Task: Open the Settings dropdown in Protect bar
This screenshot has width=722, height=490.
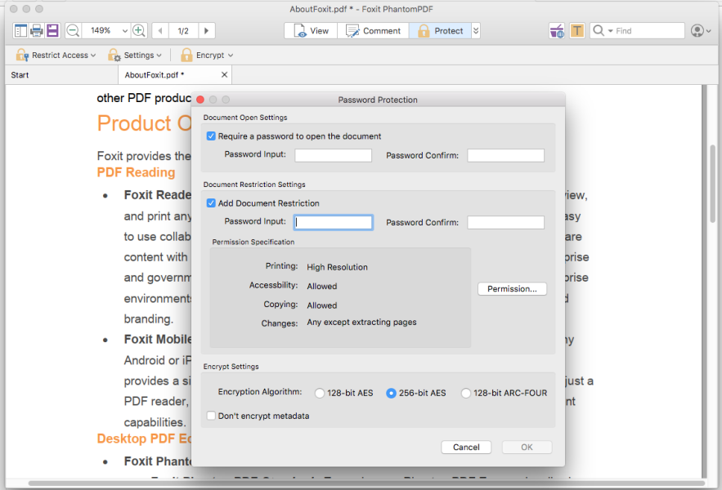Action: point(134,56)
